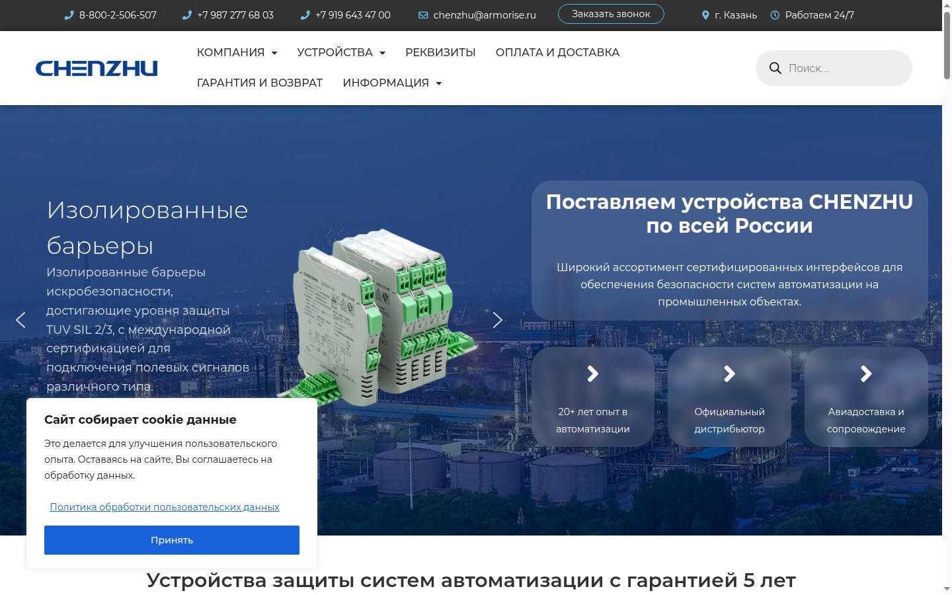Accept cookies with the Принять button
The image size is (952, 595).
(x=172, y=540)
